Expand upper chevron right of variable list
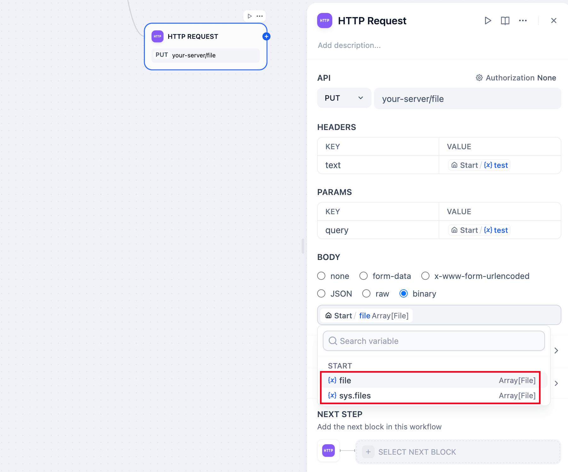This screenshot has width=568, height=472. 556,351
